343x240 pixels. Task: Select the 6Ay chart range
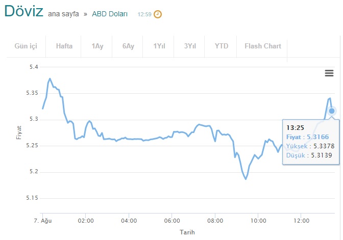(x=128, y=46)
